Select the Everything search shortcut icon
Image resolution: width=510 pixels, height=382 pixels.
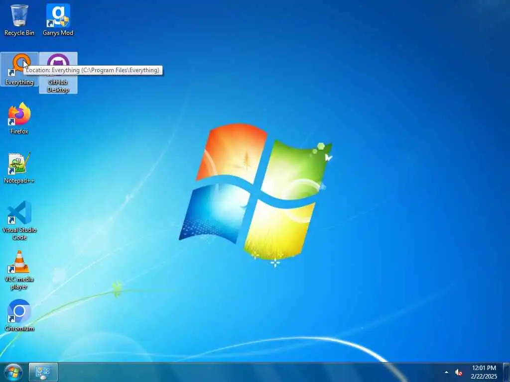tap(19, 69)
